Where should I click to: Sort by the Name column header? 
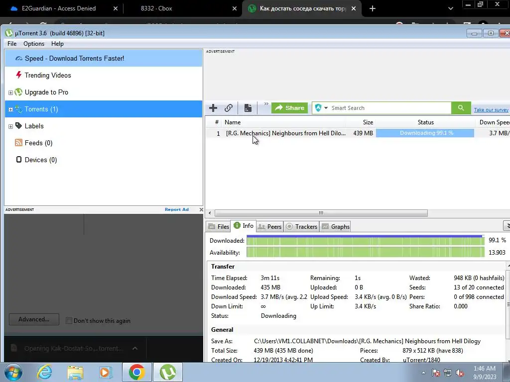click(284, 122)
